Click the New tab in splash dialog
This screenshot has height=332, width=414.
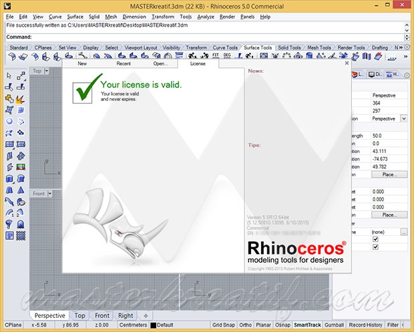coord(82,63)
